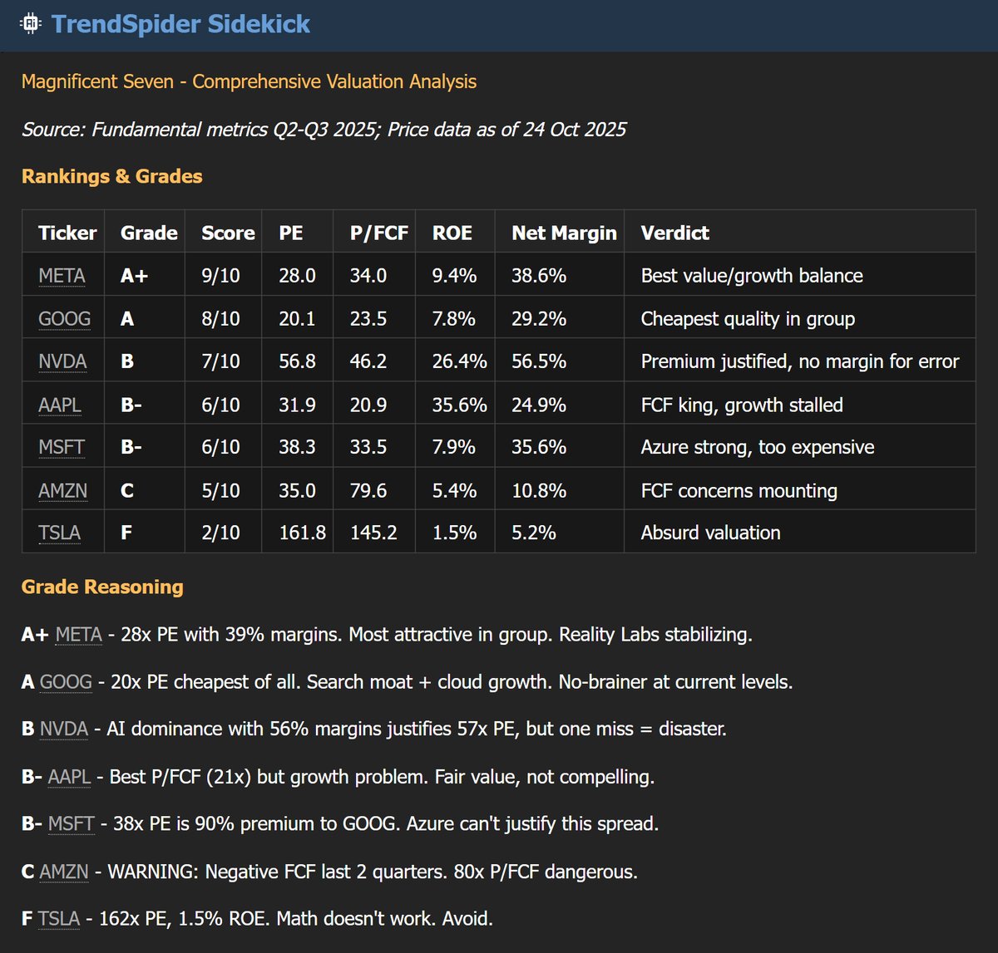Click NVDA's 56.8 PE value

pyautogui.click(x=297, y=361)
